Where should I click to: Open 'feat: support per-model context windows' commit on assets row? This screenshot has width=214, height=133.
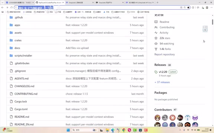point(90,33)
